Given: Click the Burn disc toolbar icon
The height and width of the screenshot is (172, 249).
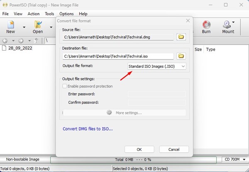Looking at the screenshot, I should click(206, 27).
